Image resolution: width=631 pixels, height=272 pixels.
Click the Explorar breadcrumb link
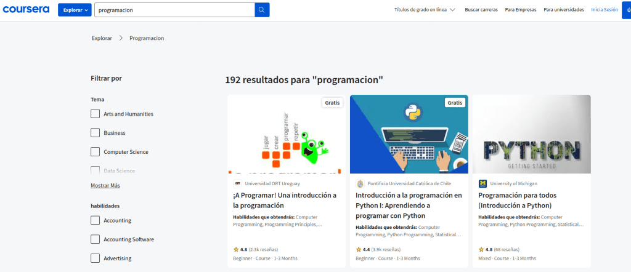coord(102,38)
